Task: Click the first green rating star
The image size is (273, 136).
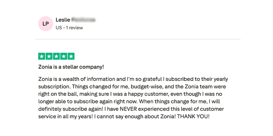Action: [42, 56]
